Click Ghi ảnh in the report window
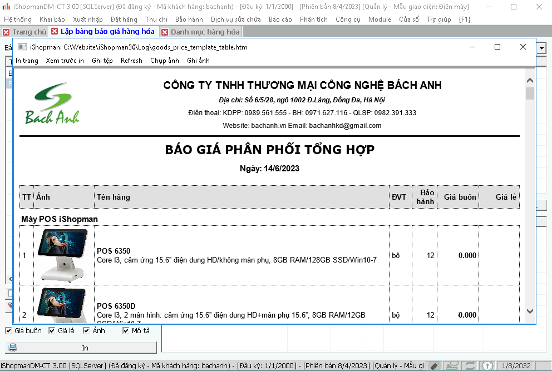Viewport: 552px width, 371px height. [x=198, y=61]
